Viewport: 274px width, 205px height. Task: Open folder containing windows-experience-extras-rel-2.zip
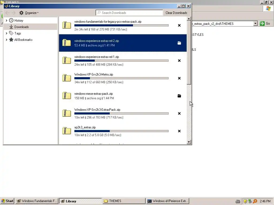tap(179, 43)
